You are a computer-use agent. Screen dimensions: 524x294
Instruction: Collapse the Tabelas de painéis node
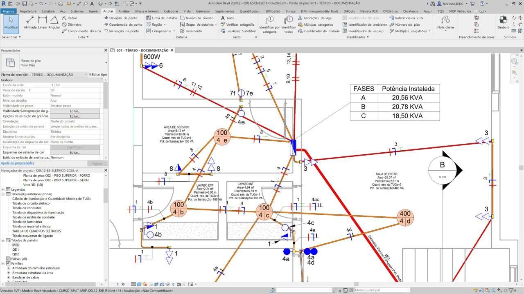(x=3, y=241)
